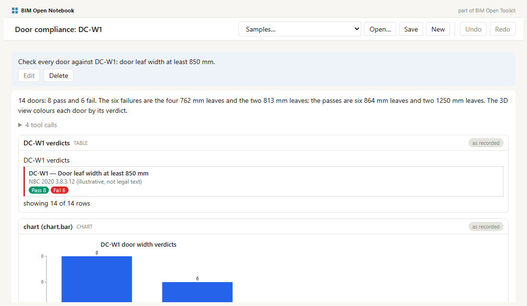The height and width of the screenshot is (306, 527).
Task: Click the green Pass 8 badge
Action: point(39,190)
